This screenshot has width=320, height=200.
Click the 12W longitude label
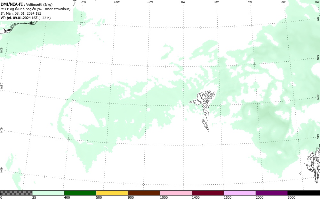point(117,2)
